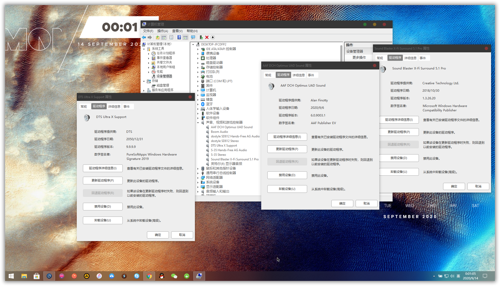The image size is (500, 286).
Task: Open WeChat from the taskbar
Action: click(x=174, y=276)
